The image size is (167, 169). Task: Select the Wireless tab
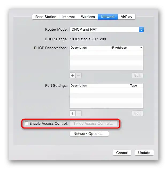coord(88,17)
